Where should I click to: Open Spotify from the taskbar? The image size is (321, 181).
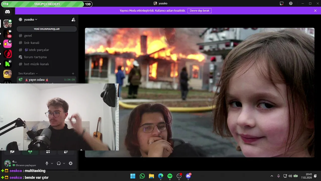click(170, 176)
